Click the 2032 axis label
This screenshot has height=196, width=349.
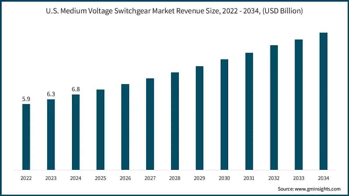(274, 178)
